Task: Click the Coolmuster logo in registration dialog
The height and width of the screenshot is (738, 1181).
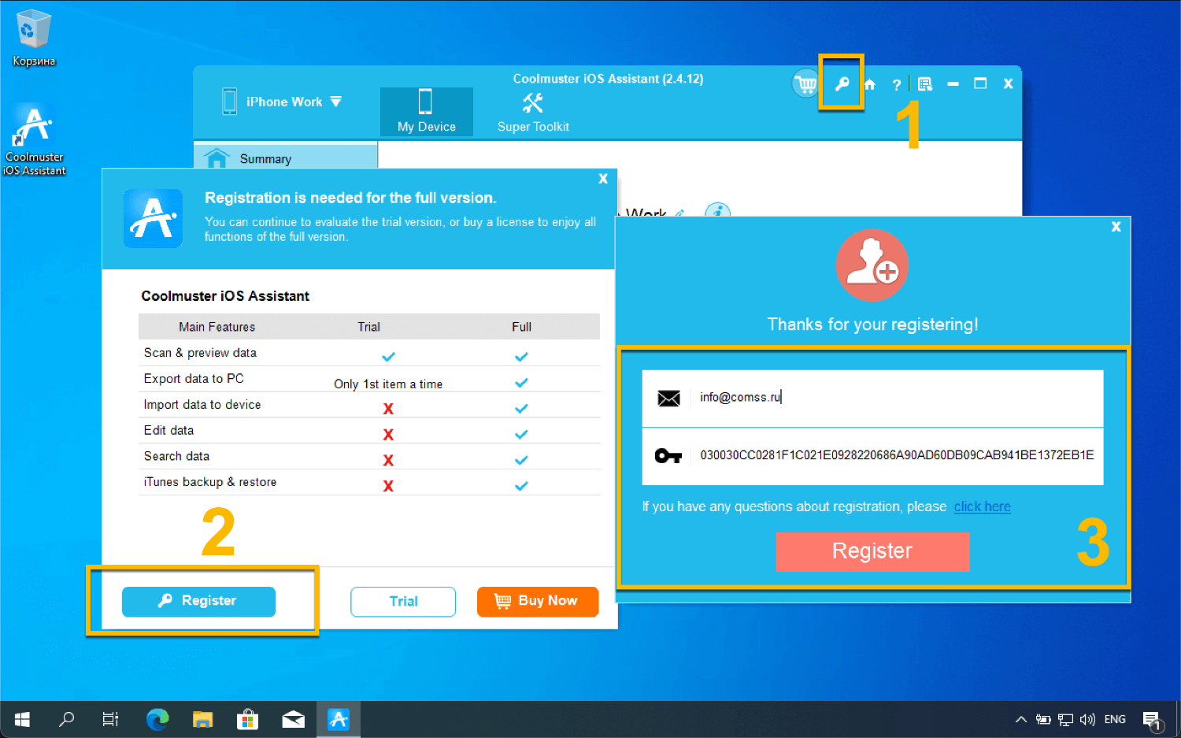Action: click(x=154, y=218)
